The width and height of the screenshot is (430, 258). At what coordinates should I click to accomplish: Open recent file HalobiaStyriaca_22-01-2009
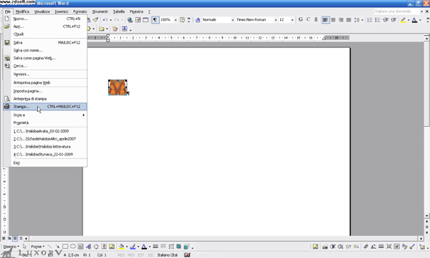pos(45,154)
